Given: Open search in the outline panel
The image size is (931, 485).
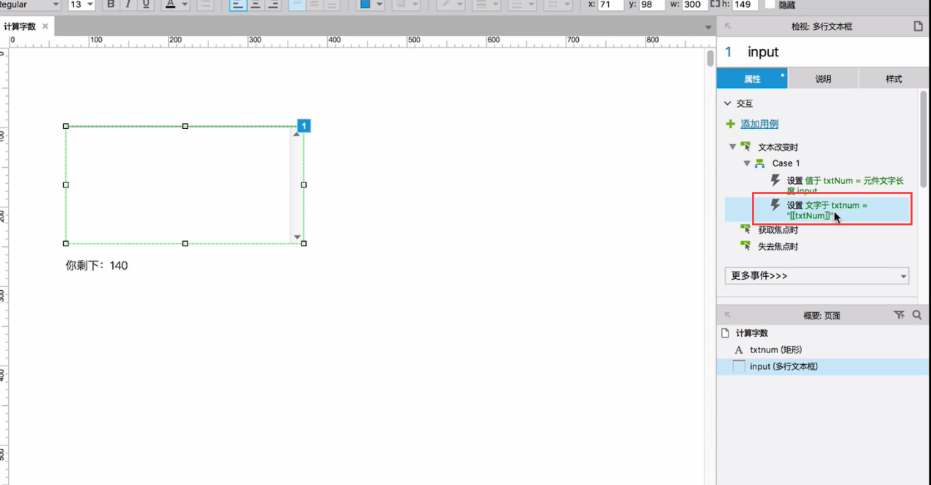Looking at the screenshot, I should 917,315.
